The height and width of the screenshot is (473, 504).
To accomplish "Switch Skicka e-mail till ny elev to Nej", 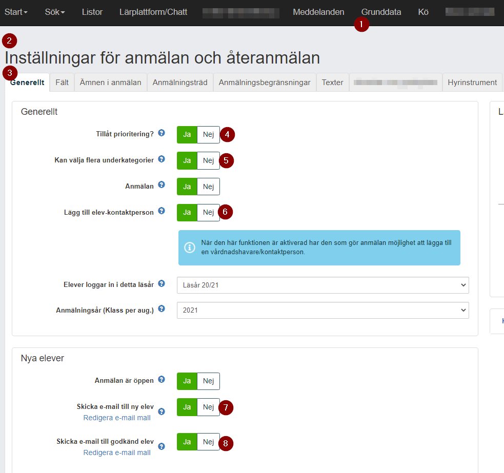I will click(x=208, y=407).
